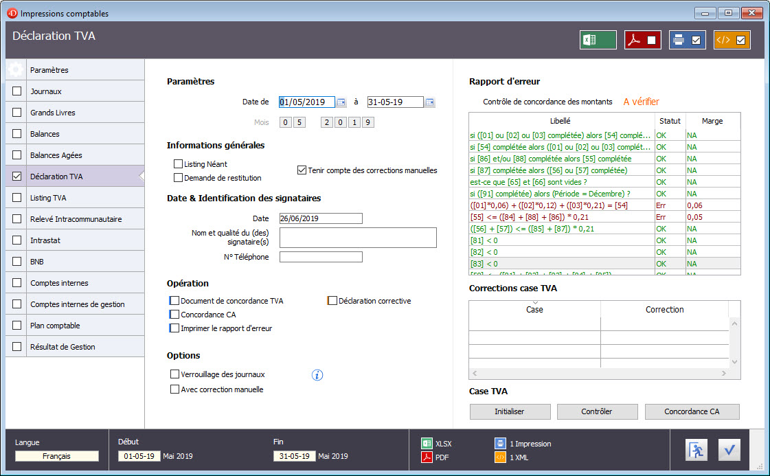770x476 pixels.
Task: Click the Langue field showing Français
Action: (57, 456)
